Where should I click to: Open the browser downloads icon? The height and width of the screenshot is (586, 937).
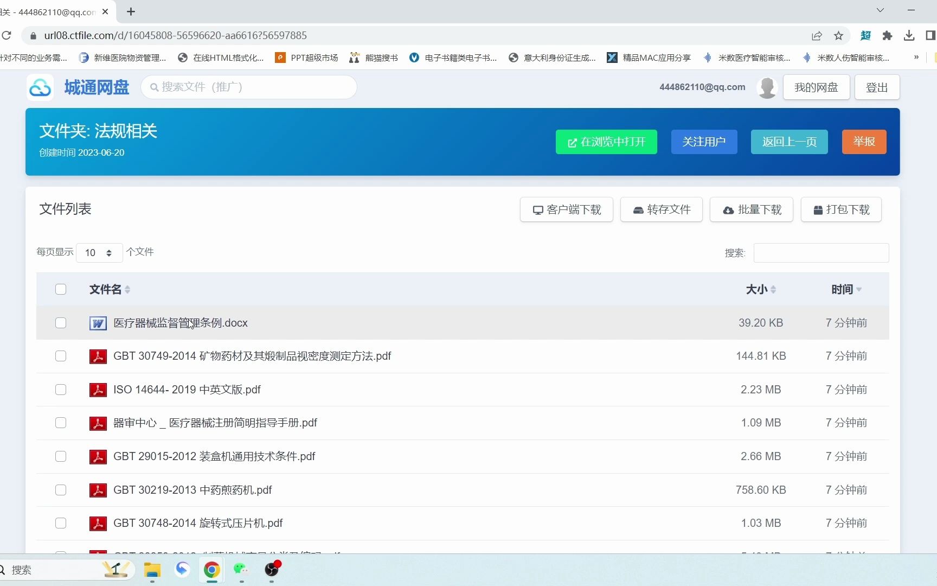pyautogui.click(x=909, y=36)
